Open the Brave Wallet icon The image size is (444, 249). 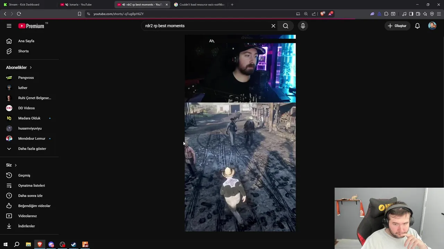click(x=418, y=14)
